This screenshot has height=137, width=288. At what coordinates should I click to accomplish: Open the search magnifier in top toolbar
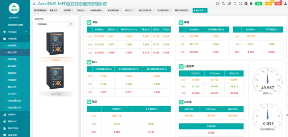(x=223, y=4)
